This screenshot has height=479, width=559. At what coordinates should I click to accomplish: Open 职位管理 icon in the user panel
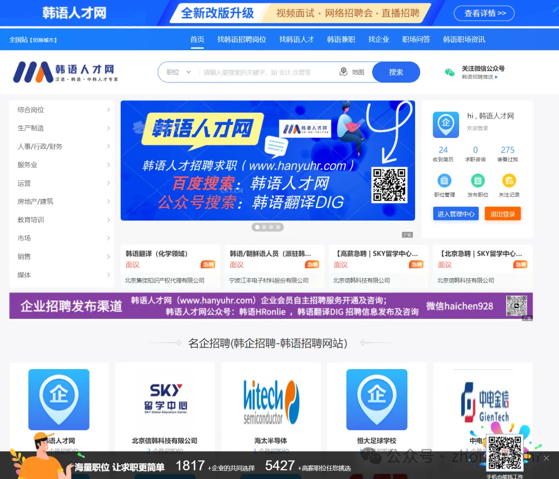pyautogui.click(x=444, y=180)
